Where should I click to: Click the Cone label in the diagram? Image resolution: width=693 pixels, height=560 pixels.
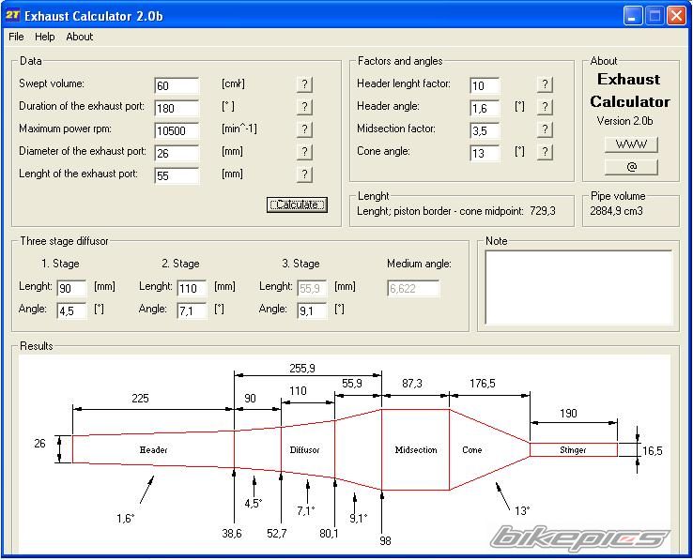click(472, 450)
